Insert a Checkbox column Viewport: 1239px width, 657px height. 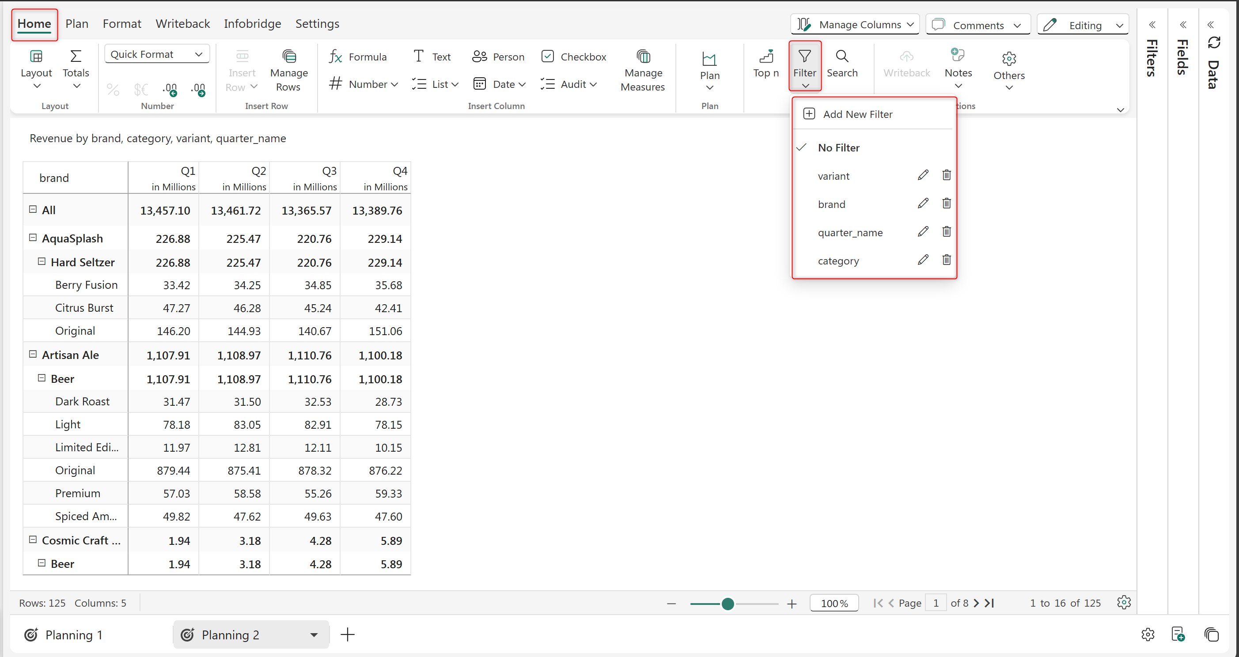(x=573, y=57)
